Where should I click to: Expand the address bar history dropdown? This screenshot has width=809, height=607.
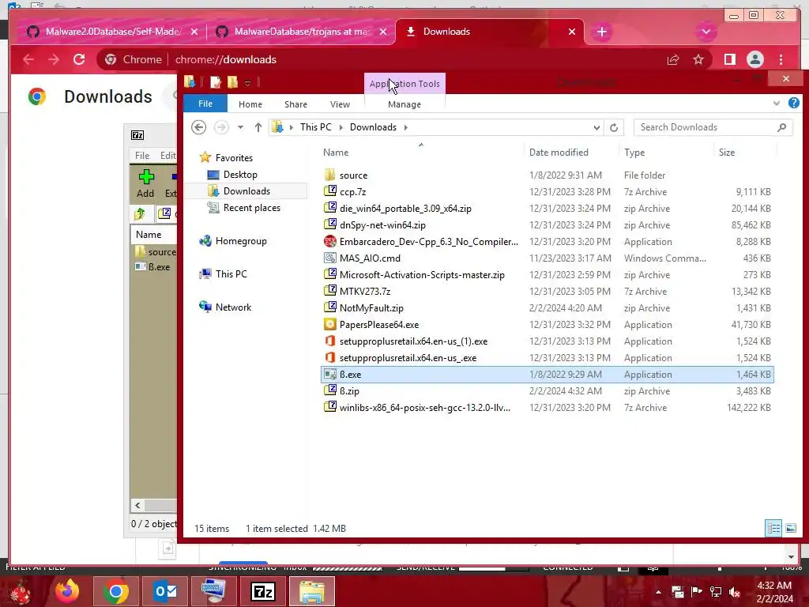596,127
